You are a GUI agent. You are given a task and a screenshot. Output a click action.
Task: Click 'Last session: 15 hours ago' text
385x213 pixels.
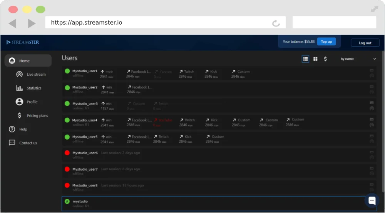pyautogui.click(x=122, y=185)
